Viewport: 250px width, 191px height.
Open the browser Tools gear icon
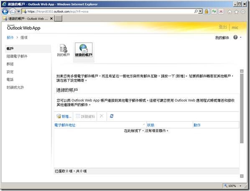tap(243, 12)
